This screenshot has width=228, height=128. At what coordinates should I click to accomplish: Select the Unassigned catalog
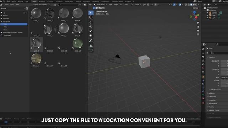[7, 35]
